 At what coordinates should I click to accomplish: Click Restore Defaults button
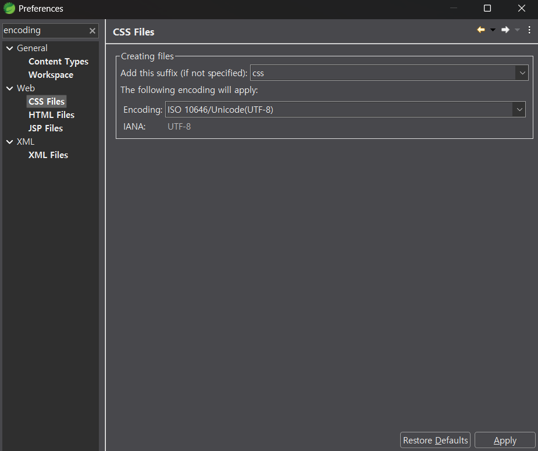[x=435, y=441]
